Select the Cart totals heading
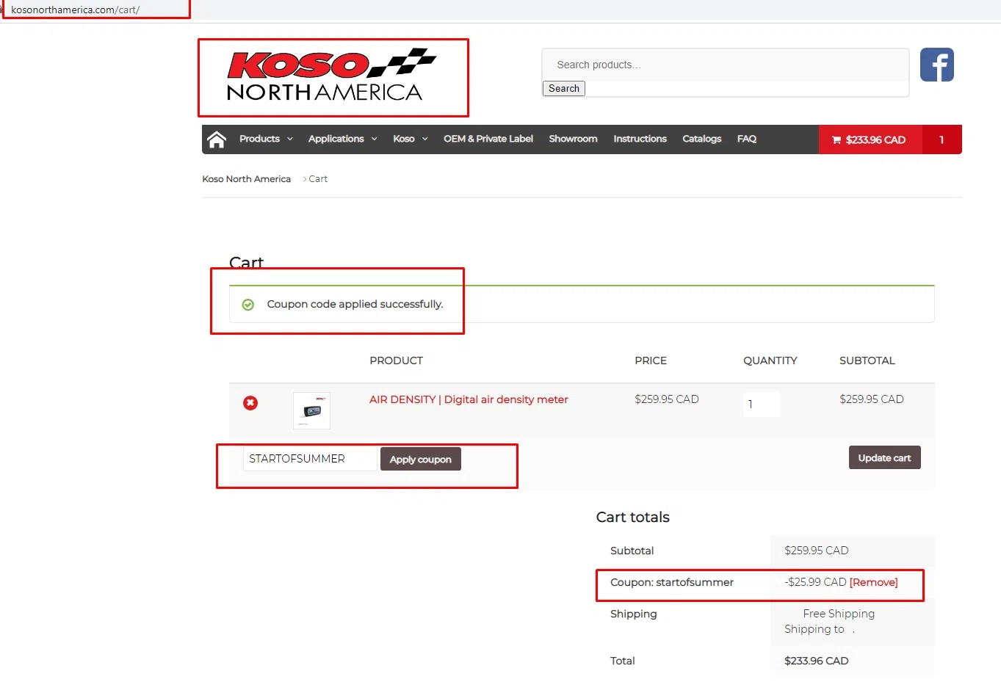1001x682 pixels. point(633,517)
